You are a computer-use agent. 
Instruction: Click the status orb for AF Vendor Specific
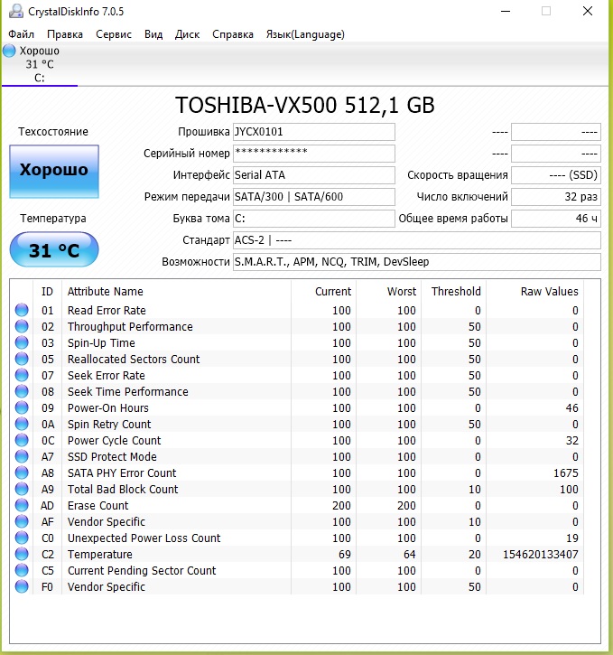(22, 522)
